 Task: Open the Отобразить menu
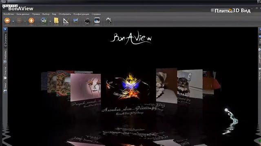click(65, 14)
